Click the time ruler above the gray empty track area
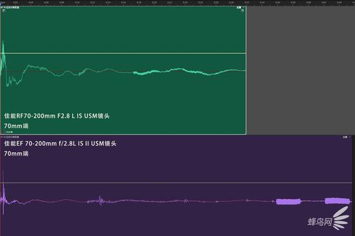This screenshot has width=355, height=236. (301, 3)
